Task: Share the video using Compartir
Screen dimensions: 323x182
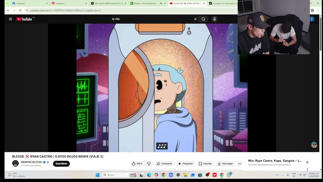Action: (x=164, y=164)
